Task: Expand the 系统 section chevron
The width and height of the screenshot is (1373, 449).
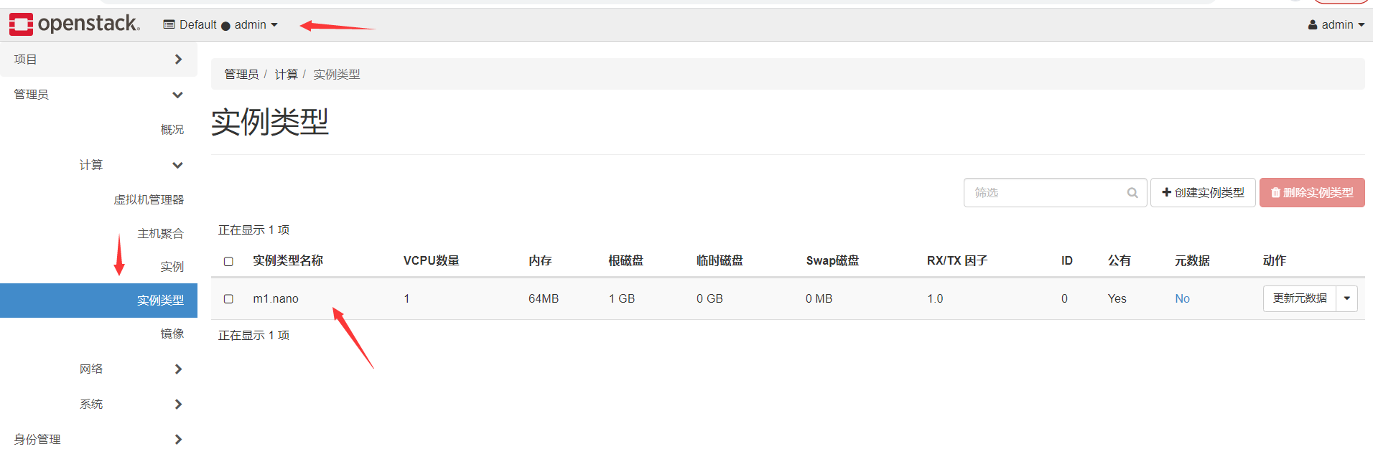Action: (178, 404)
